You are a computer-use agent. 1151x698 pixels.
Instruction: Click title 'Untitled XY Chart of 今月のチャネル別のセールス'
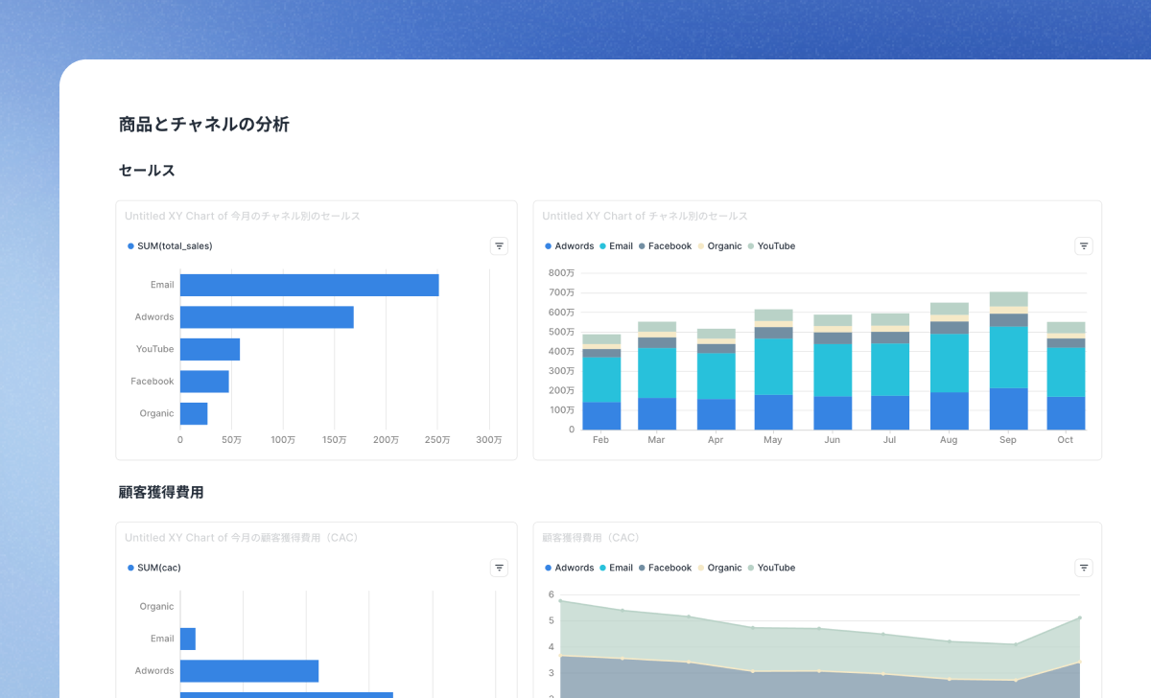(243, 217)
